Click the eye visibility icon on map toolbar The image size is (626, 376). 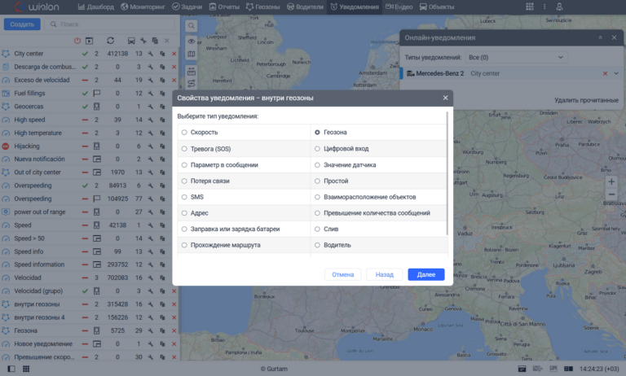192,40
